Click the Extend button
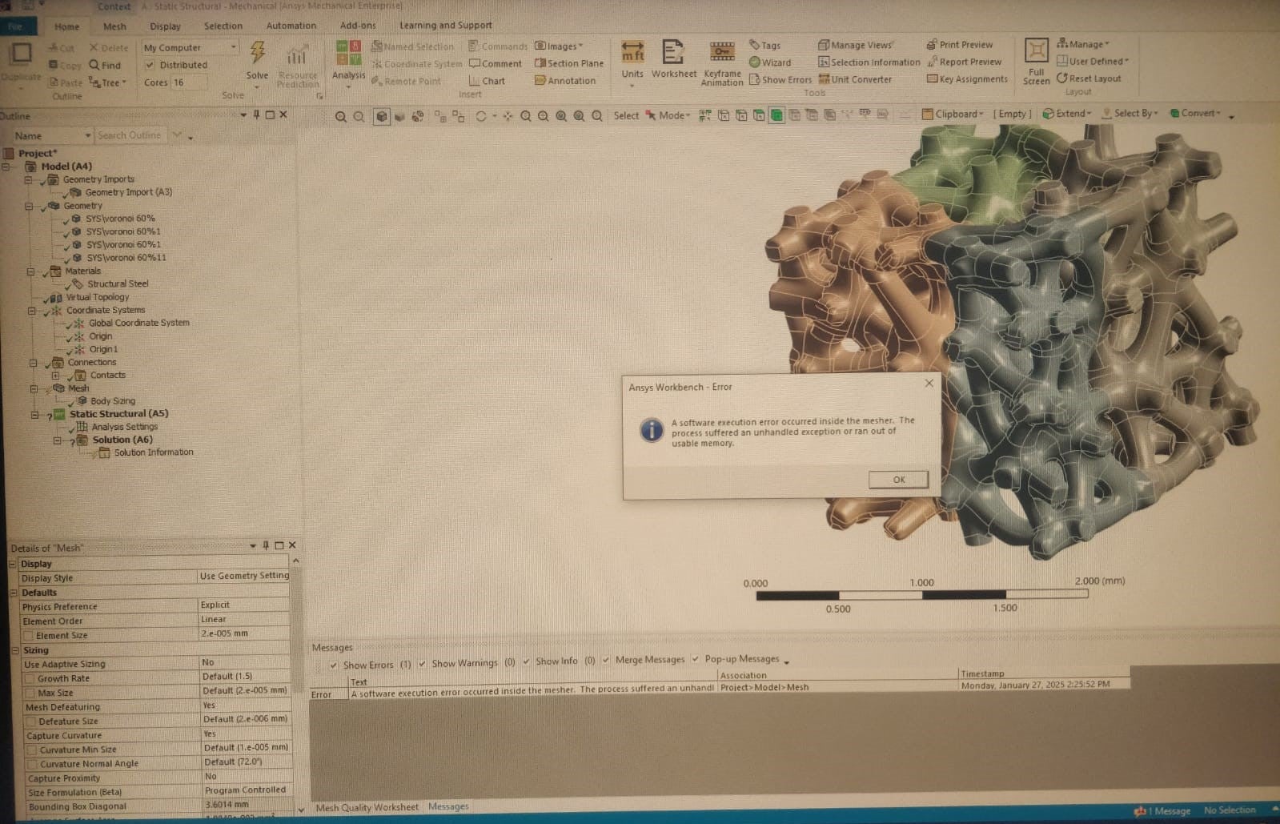The width and height of the screenshot is (1280, 824). click(1066, 114)
